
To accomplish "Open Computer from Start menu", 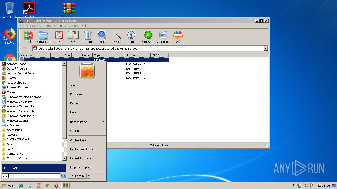I will [x=76, y=131].
